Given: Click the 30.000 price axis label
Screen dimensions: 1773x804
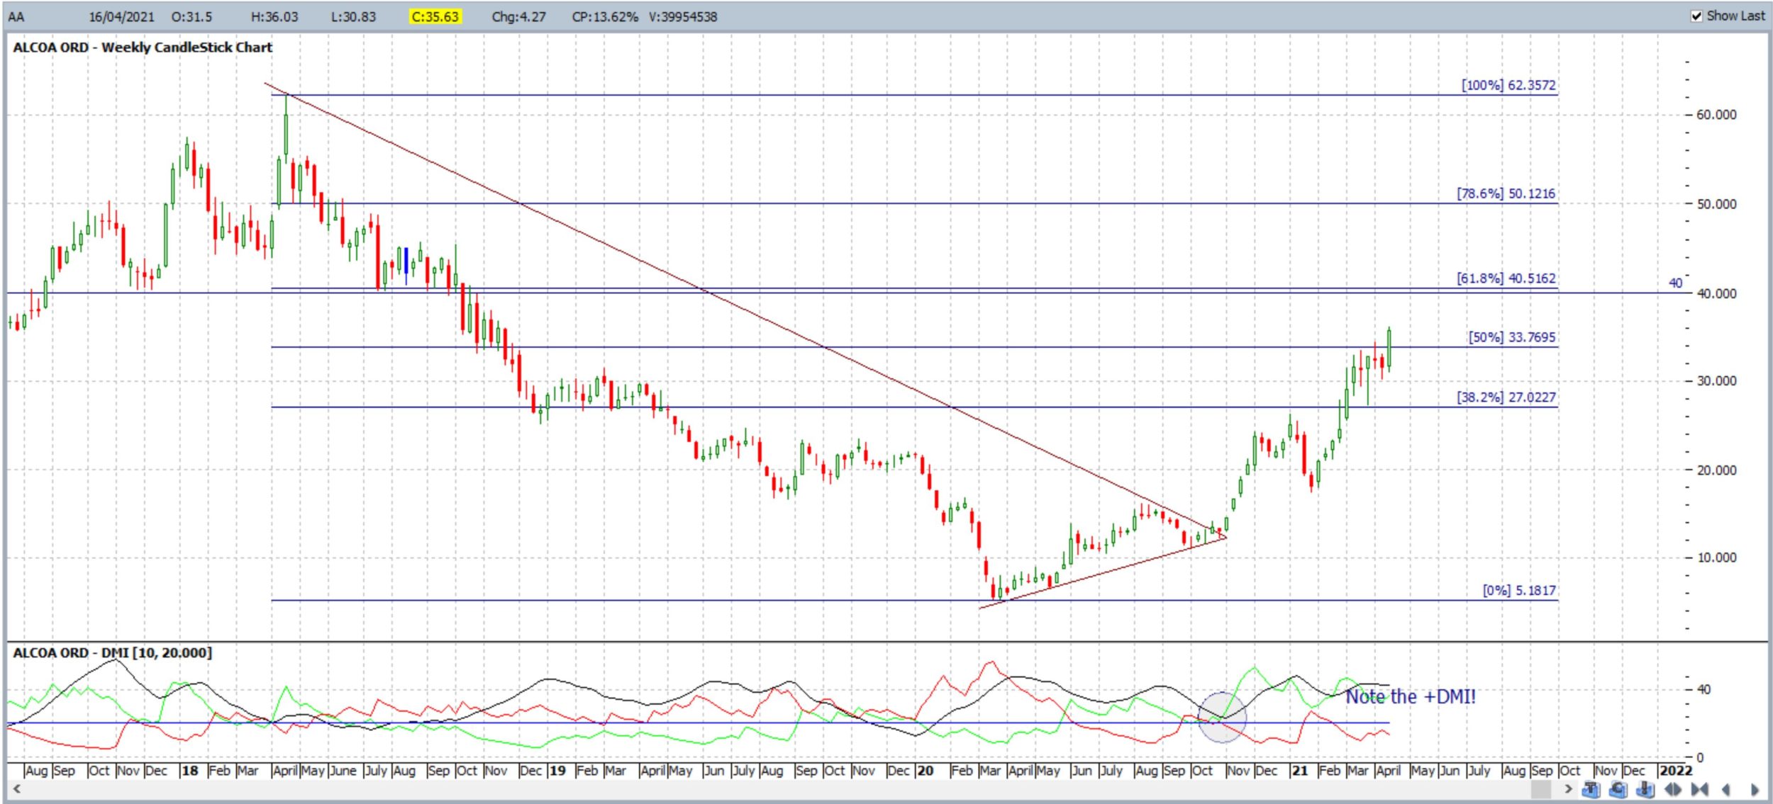Looking at the screenshot, I should tap(1716, 381).
